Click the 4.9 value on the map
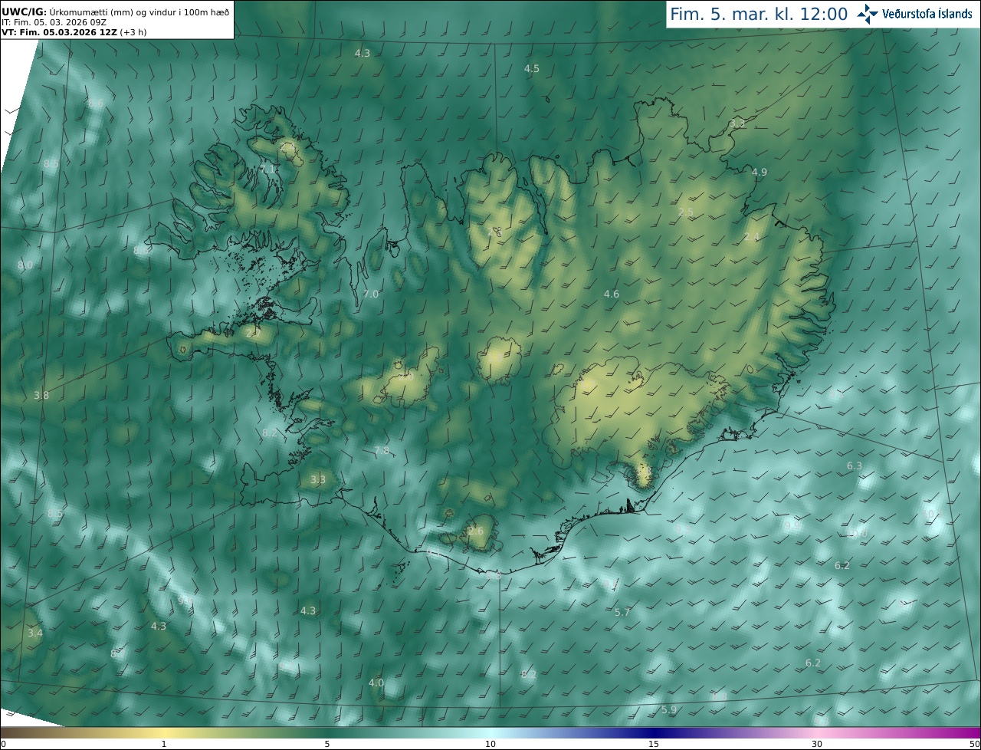 (x=759, y=173)
